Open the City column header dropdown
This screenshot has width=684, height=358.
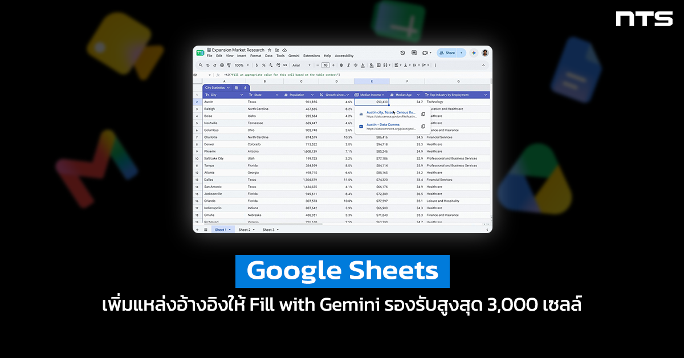[x=242, y=95]
